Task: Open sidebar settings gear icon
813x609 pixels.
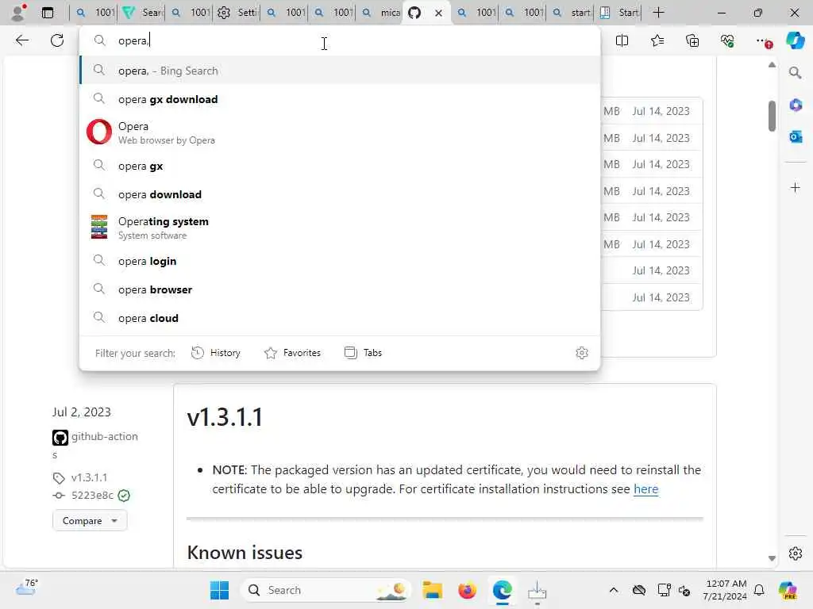Action: (x=795, y=553)
